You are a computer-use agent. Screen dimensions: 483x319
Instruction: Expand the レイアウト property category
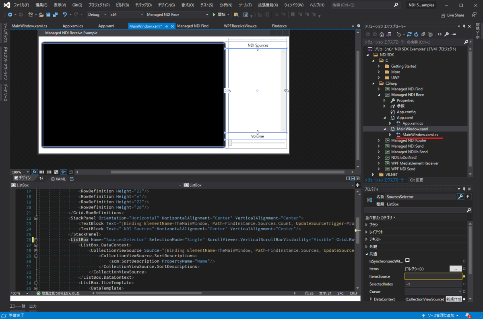coord(366,232)
